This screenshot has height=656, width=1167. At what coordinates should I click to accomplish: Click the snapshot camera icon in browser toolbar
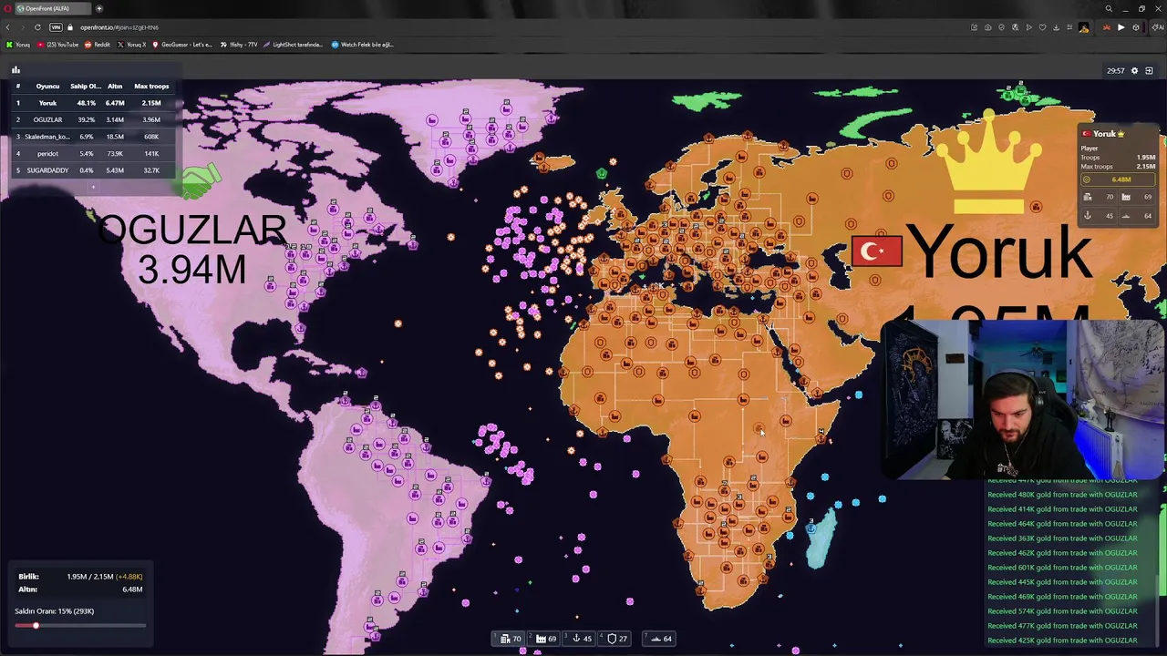[x=987, y=27]
